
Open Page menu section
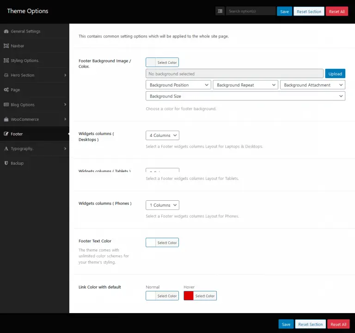[35, 90]
